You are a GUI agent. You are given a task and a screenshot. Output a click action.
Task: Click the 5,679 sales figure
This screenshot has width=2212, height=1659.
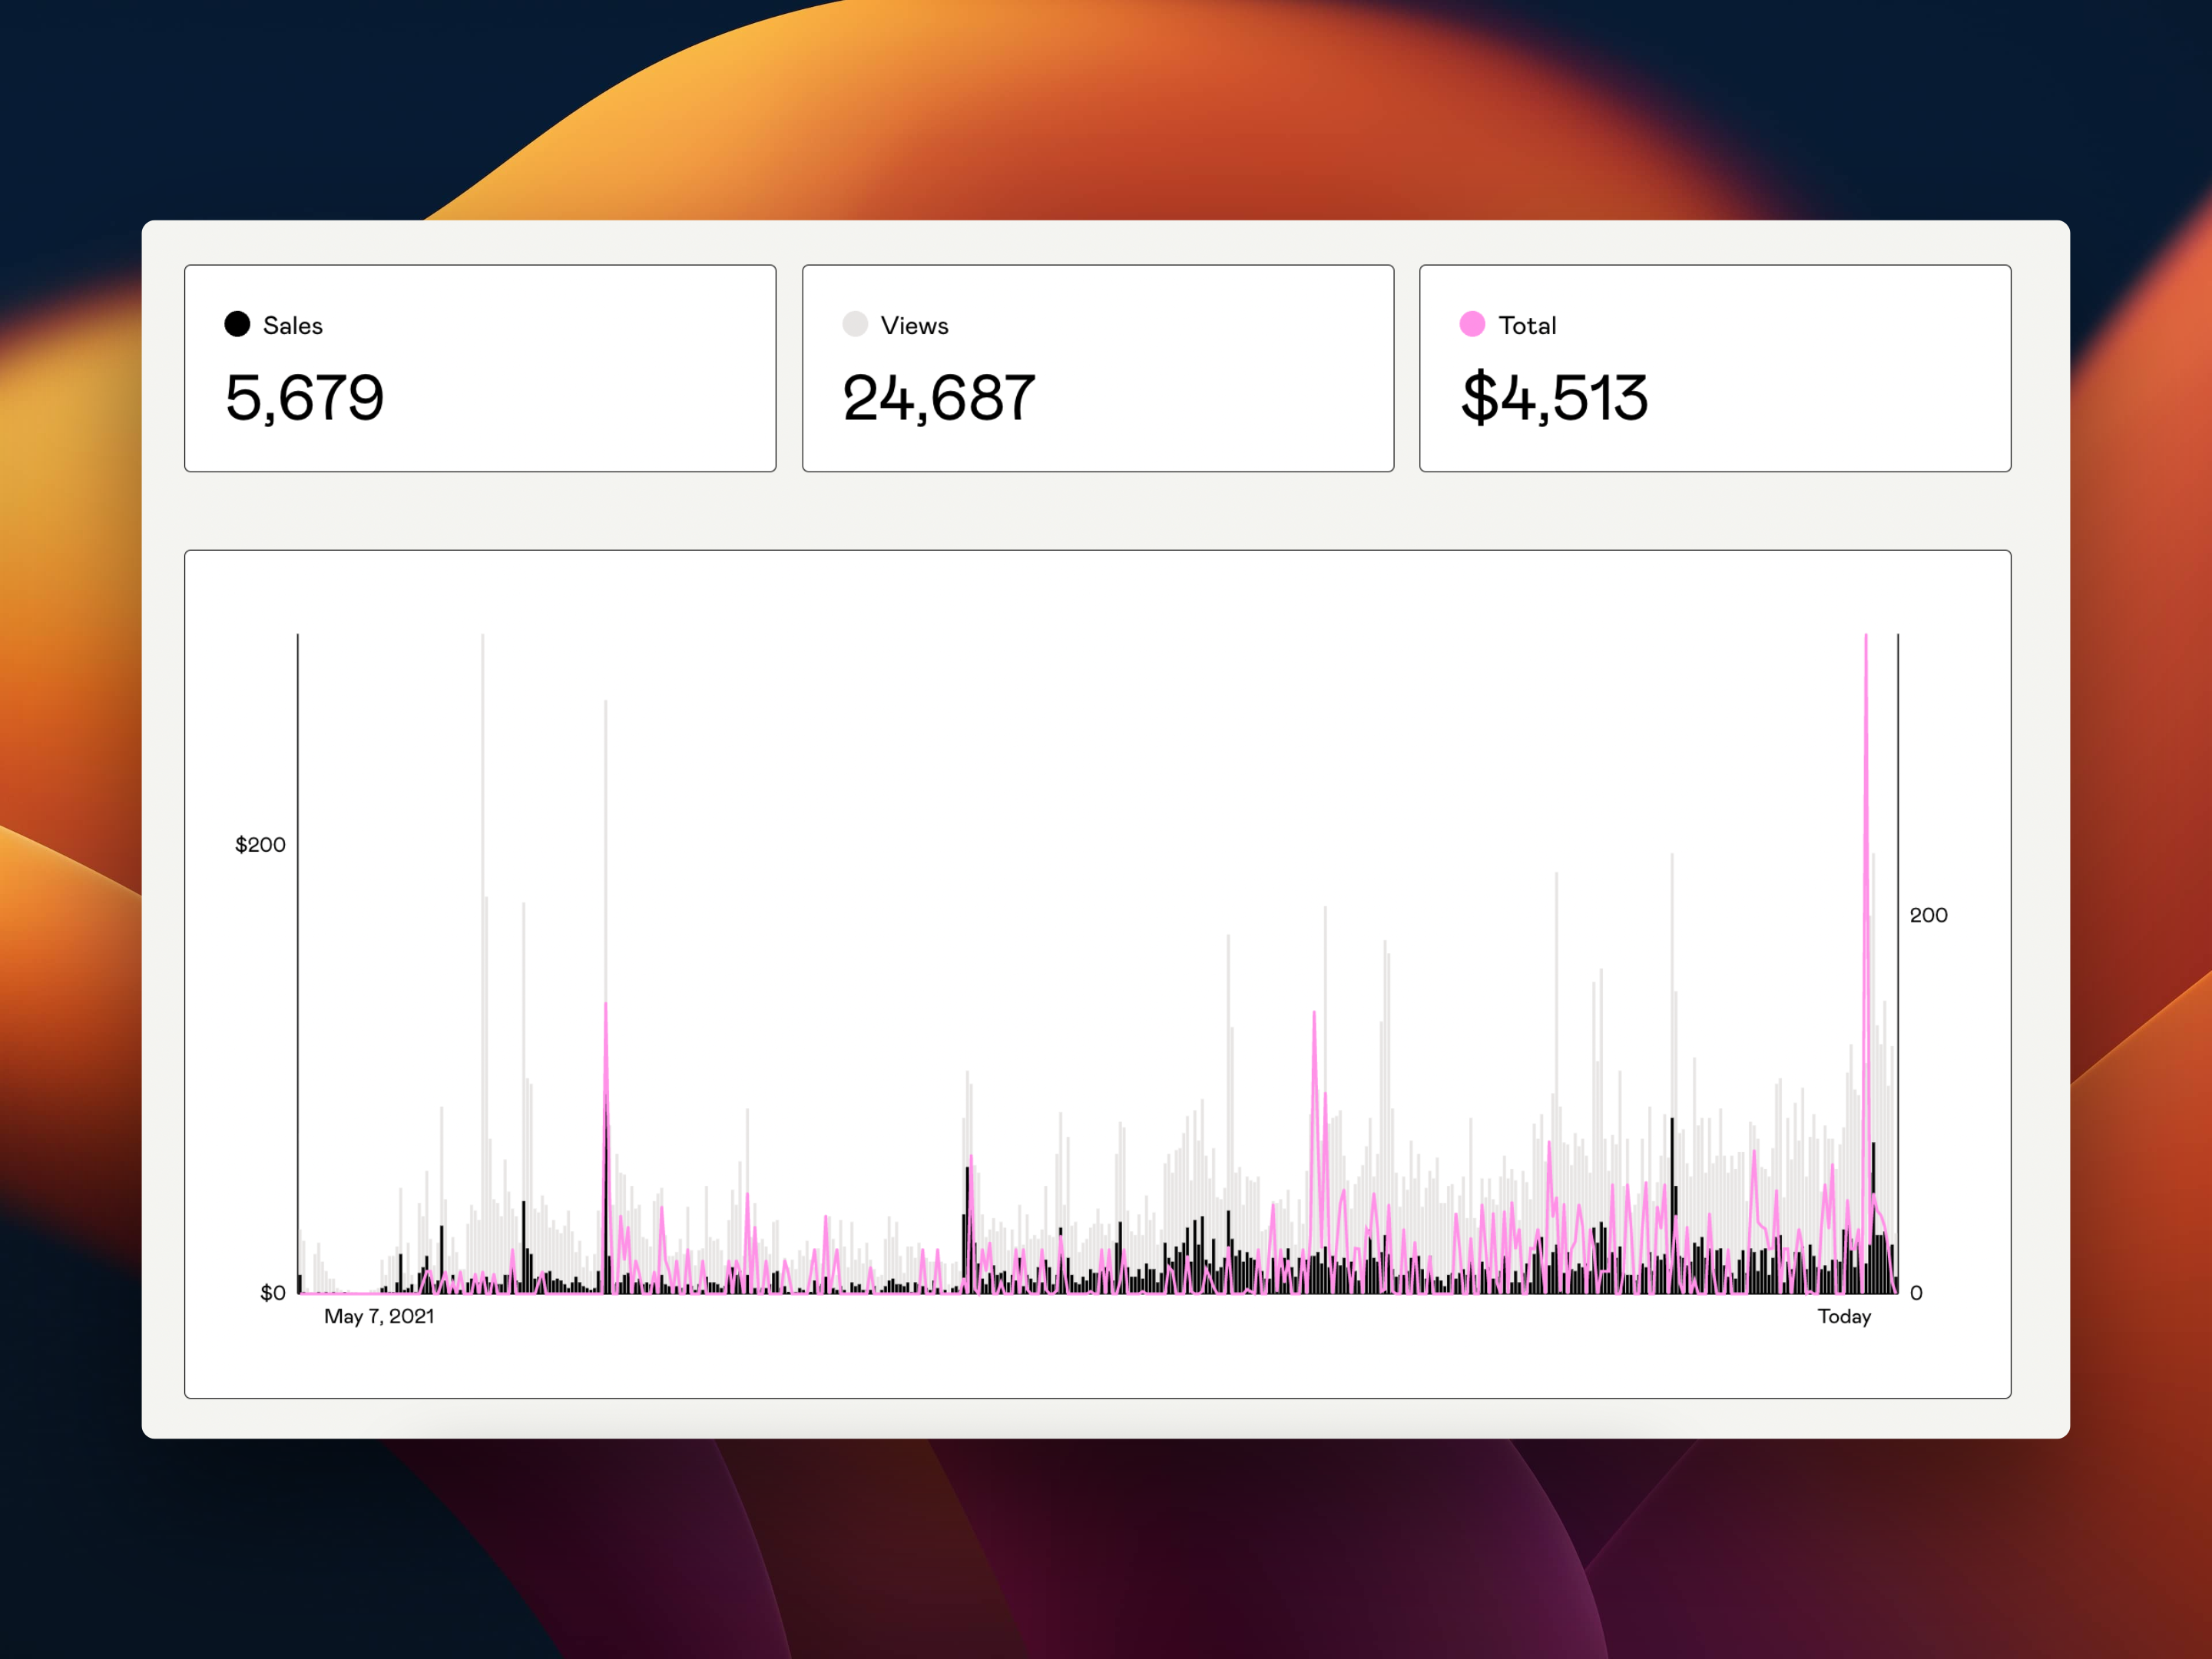pyautogui.click(x=304, y=398)
